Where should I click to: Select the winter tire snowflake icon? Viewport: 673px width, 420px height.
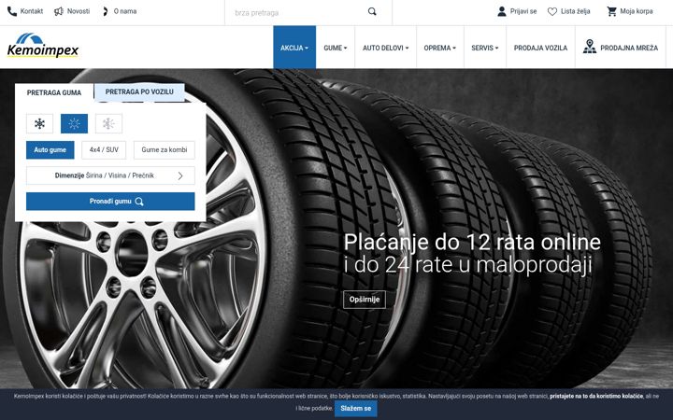pyautogui.click(x=39, y=124)
